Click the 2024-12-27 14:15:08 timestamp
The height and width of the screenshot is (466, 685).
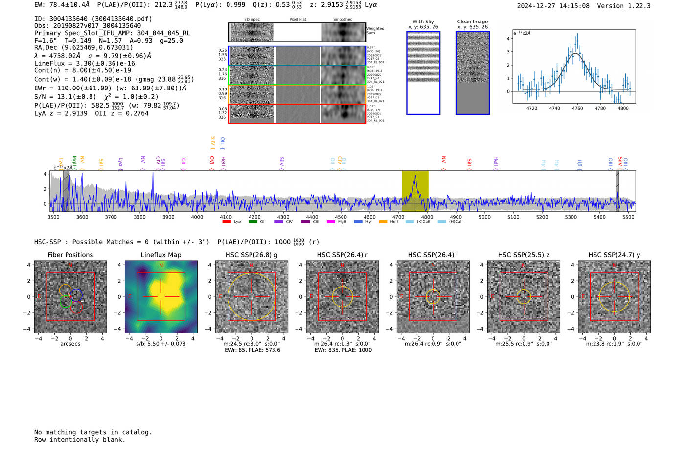coord(553,6)
